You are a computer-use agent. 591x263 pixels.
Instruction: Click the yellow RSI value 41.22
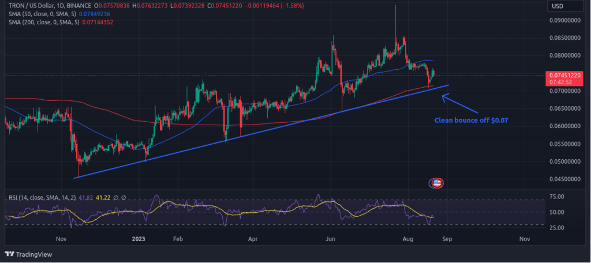[102, 197]
